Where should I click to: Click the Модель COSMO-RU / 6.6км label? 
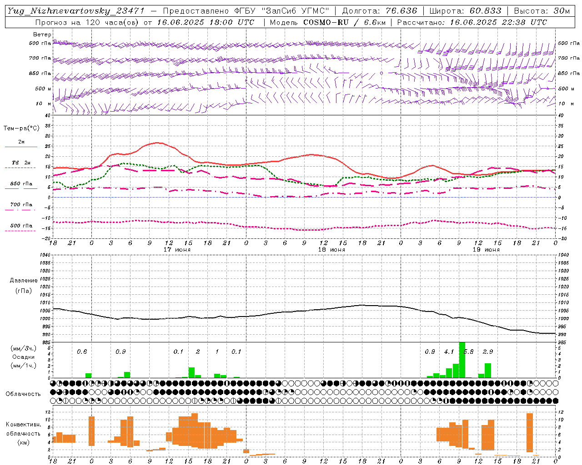point(328,22)
